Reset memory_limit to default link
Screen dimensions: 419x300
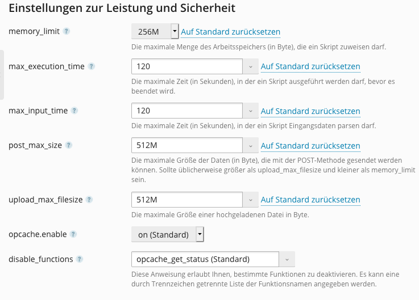tap(230, 32)
